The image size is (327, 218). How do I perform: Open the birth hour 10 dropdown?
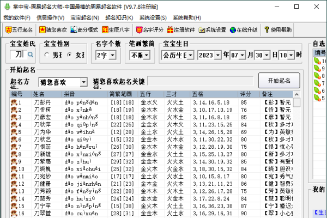[291, 55]
